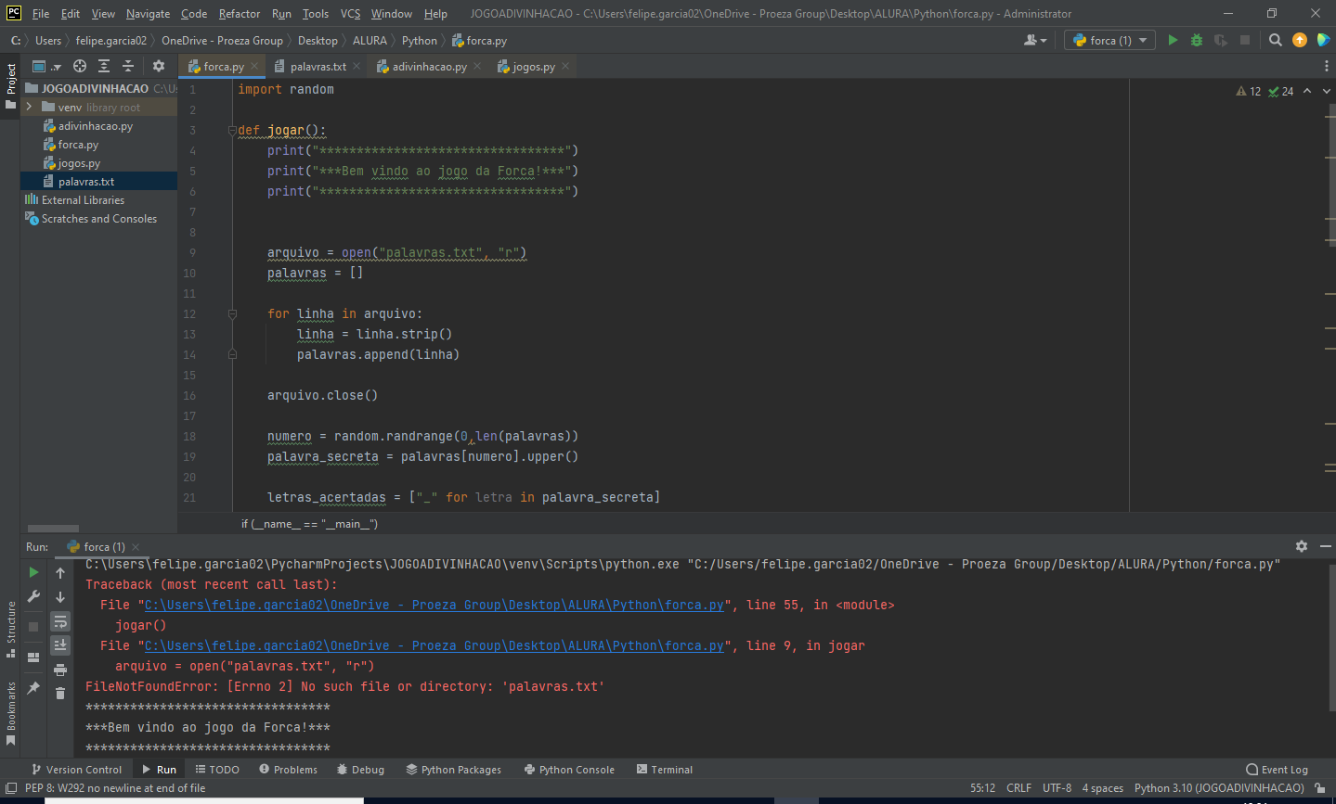Click line 9 forca.py traceback link

coord(435,645)
